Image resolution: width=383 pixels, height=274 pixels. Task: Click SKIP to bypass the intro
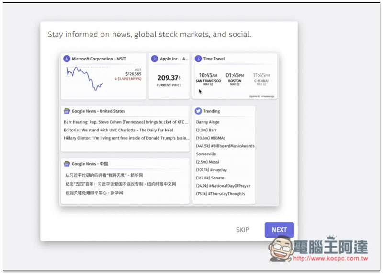243,230
